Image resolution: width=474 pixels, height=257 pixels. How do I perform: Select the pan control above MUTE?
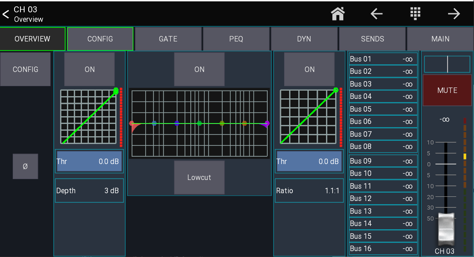(447, 64)
